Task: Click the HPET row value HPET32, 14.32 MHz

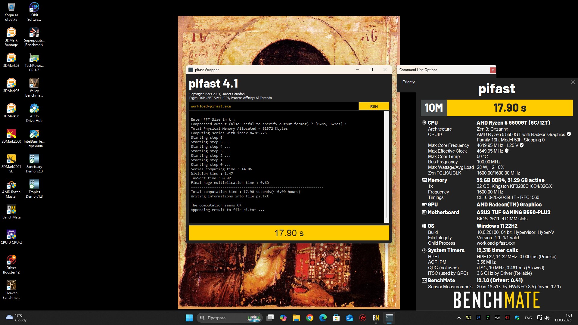Action: (x=516, y=257)
